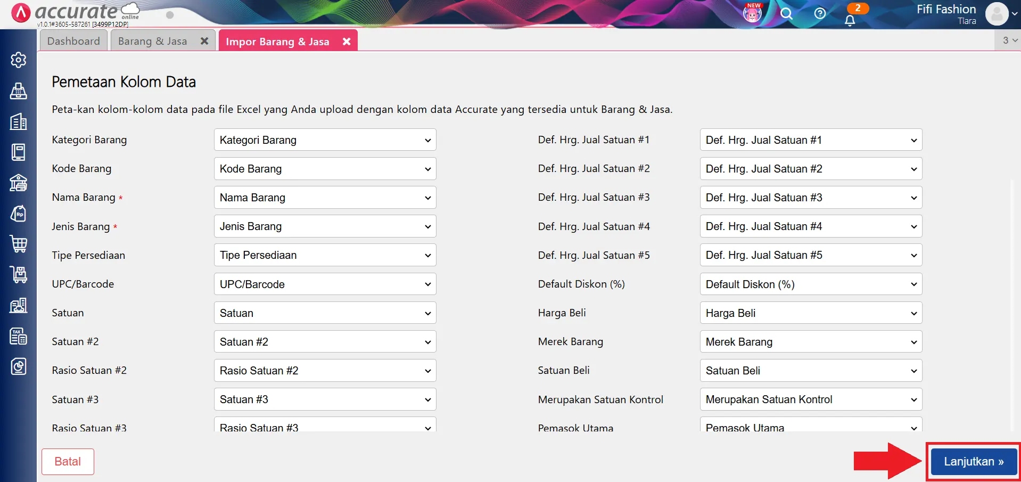
Task: Close the Impor Barang & Jasa tab
Action: coord(347,42)
